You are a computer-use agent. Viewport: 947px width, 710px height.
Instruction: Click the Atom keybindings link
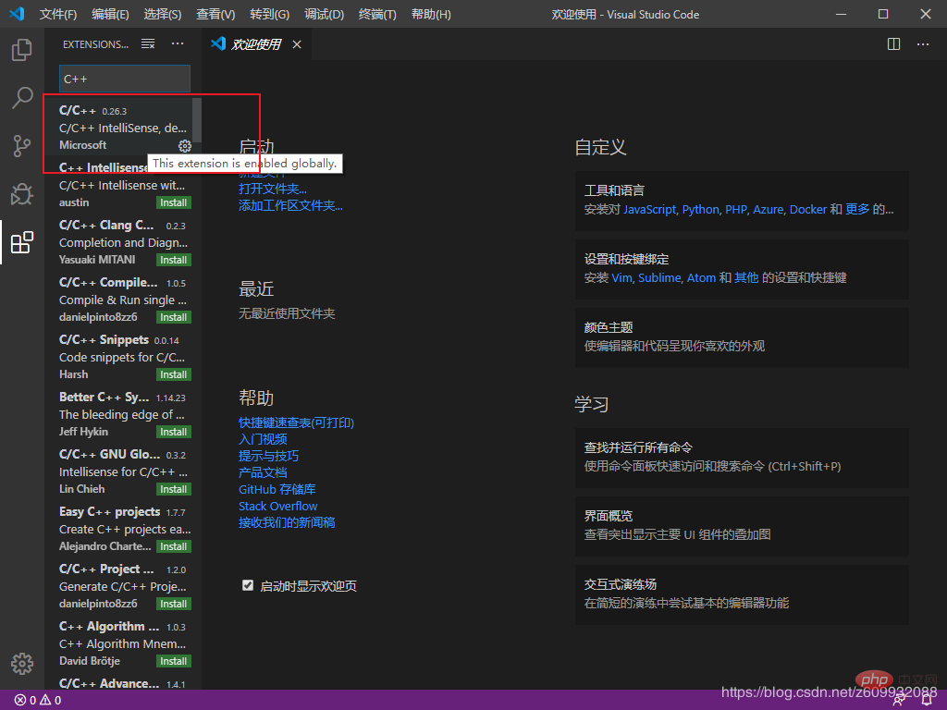click(x=701, y=277)
